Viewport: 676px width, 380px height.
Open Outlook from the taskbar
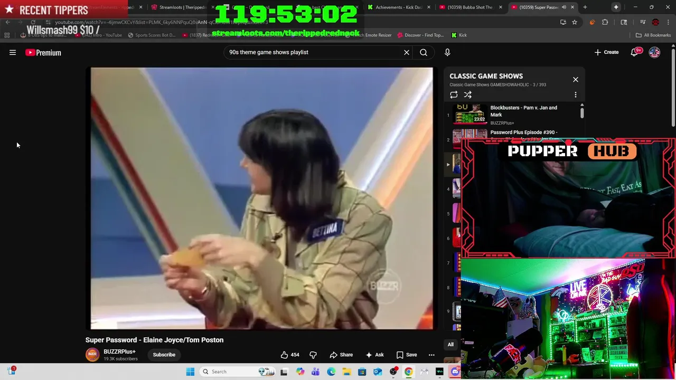(378, 372)
